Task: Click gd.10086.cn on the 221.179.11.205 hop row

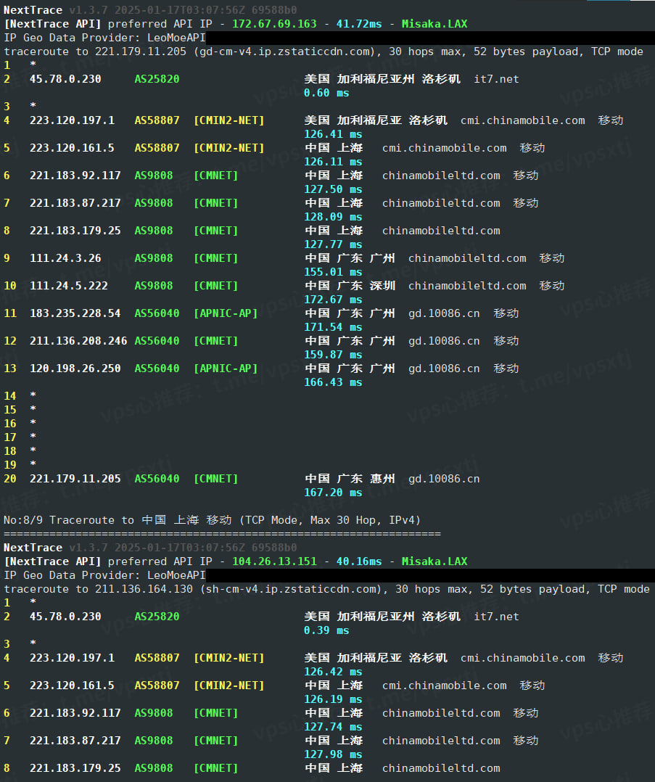Action: click(x=444, y=479)
